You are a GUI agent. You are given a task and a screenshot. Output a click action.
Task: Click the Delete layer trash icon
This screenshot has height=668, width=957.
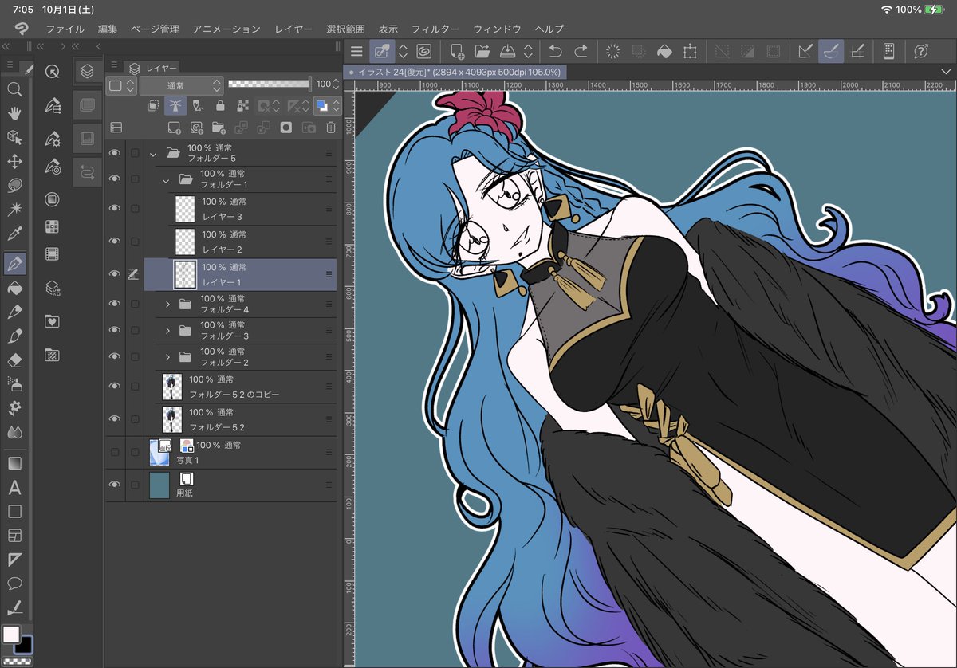(331, 127)
